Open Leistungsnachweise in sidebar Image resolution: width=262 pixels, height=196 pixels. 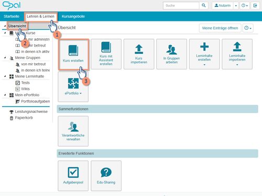tap(31, 111)
